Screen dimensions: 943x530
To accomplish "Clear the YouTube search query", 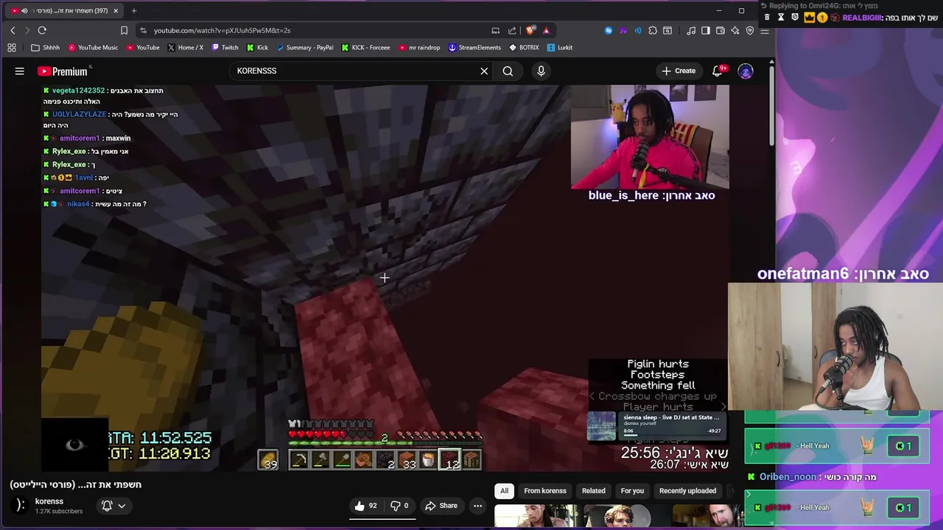I will click(x=484, y=71).
